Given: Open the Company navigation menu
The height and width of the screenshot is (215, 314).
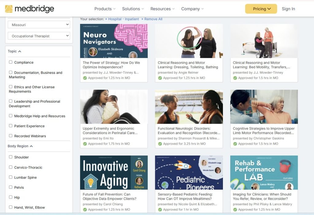Looking at the screenshot, I should [193, 9].
